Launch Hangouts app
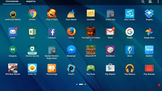 pos(13,50)
